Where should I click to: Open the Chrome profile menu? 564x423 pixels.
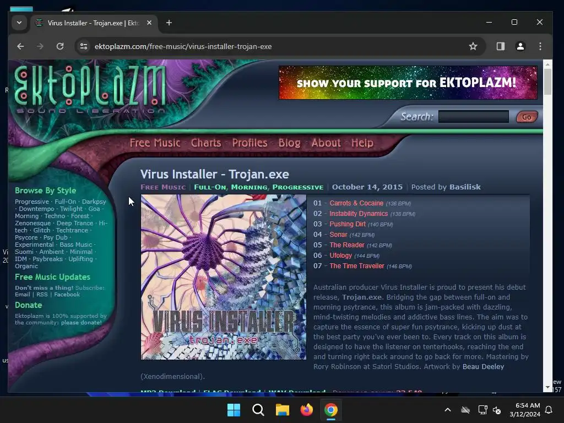pos(520,46)
